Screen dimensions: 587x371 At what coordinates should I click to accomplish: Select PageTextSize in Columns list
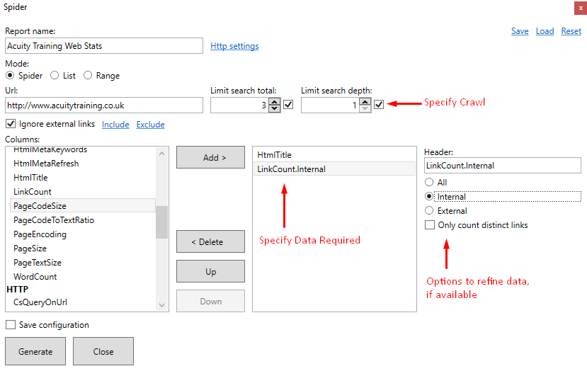coord(83,263)
